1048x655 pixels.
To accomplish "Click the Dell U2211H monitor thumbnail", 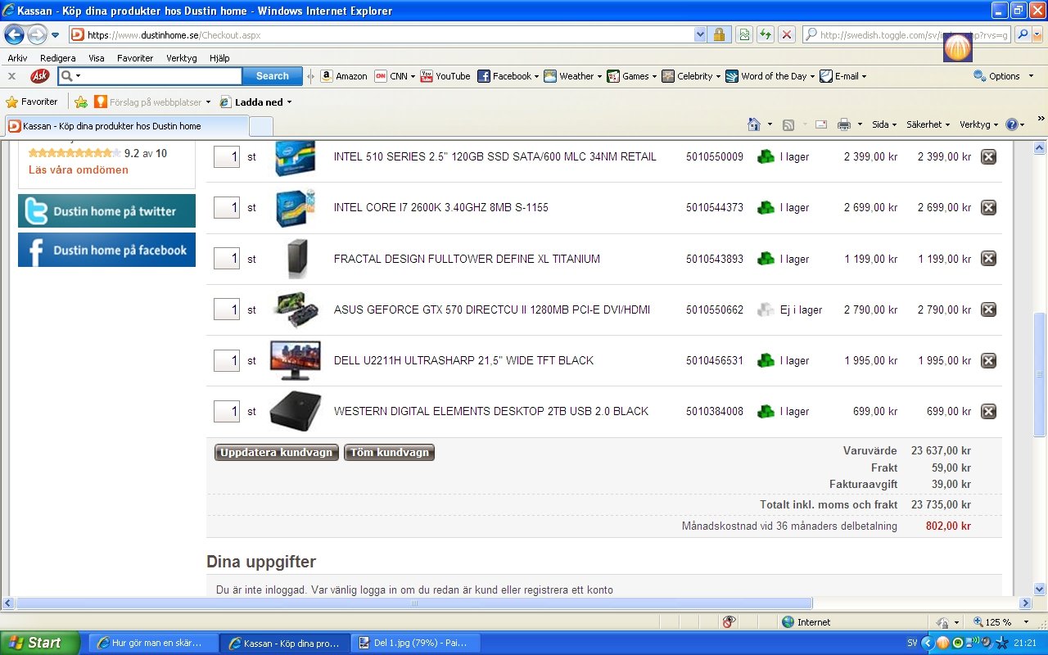I will click(295, 360).
